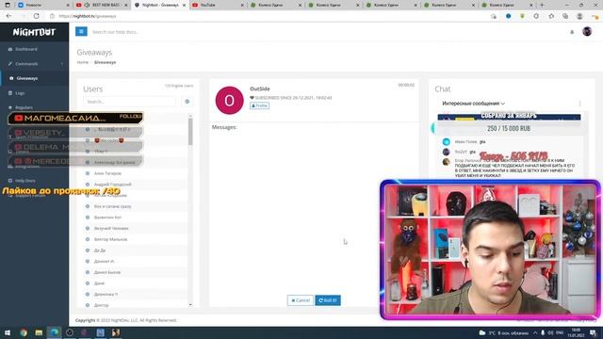Show hidden tray icons chevron
The height and width of the screenshot is (339, 603).
point(535,332)
